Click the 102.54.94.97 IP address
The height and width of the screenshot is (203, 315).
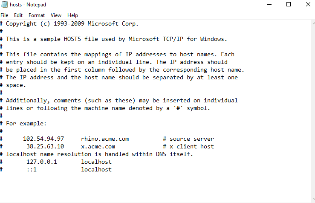(x=43, y=139)
